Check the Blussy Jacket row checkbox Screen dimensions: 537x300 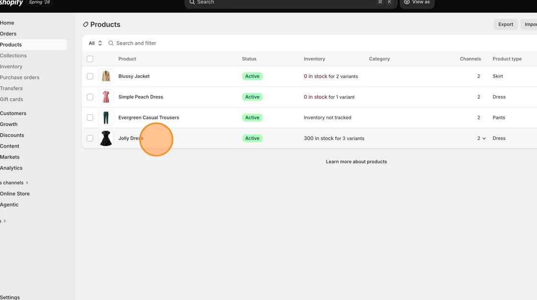(90, 76)
